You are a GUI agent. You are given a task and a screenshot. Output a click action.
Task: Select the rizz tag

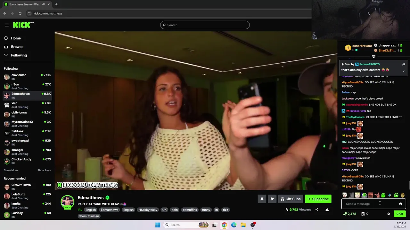point(225,210)
